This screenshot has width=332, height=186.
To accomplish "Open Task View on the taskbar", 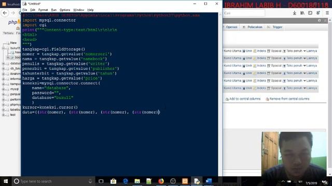I will (x=101, y=181).
